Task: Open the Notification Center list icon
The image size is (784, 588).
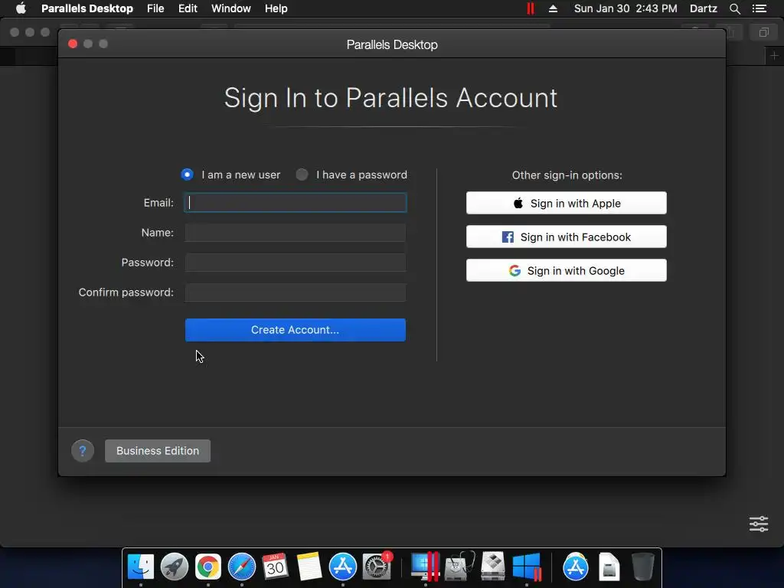Action: pos(759,8)
